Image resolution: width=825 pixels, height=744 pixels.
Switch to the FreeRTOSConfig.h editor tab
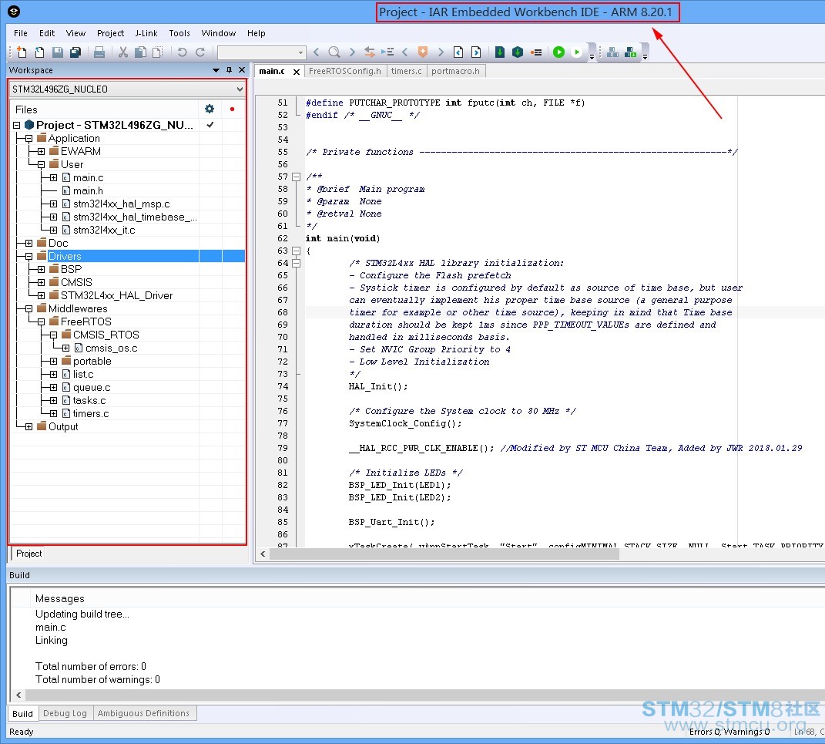(344, 71)
